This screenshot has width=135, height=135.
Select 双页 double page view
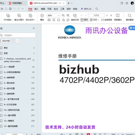[93, 20]
